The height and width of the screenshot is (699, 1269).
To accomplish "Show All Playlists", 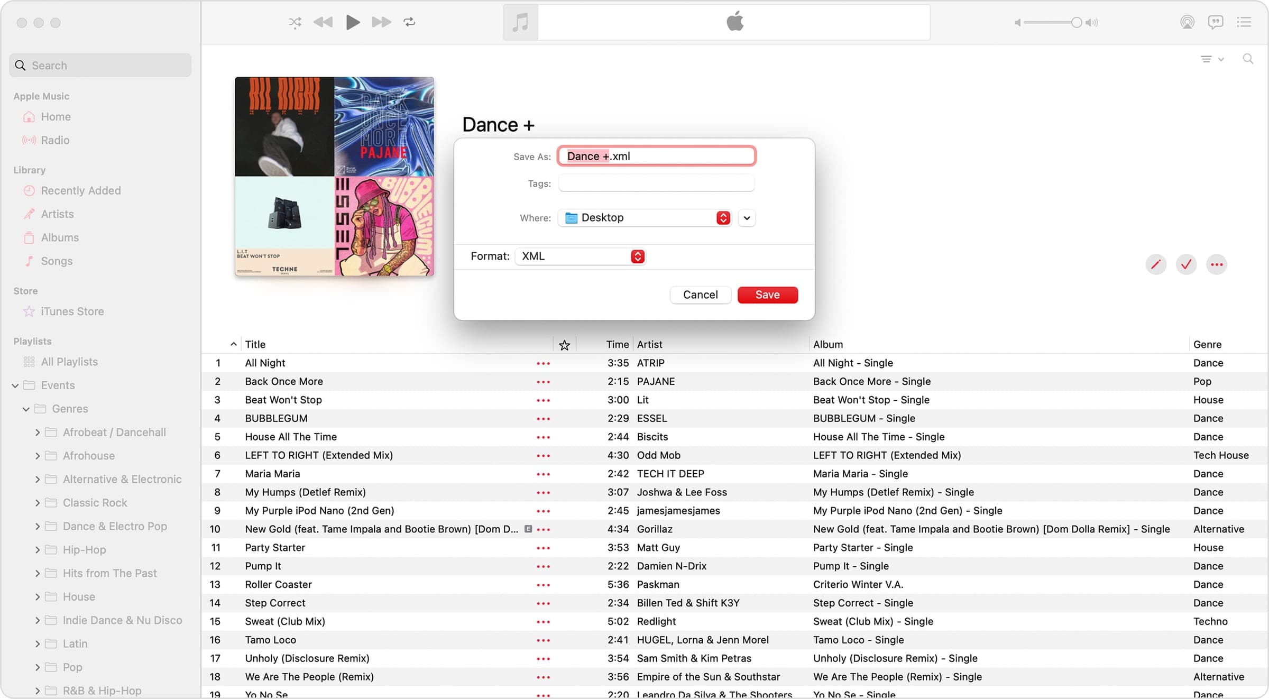I will pos(69,362).
